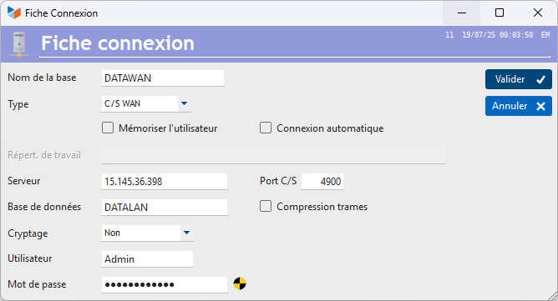Minimize the Fiche Connexion window
Screen dimensions: 558x301
point(462,13)
